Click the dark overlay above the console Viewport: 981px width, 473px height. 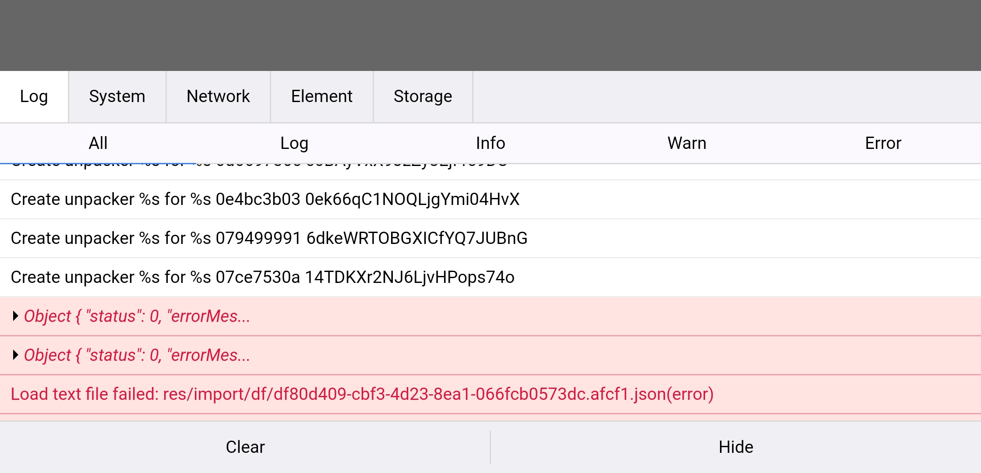pos(490,35)
